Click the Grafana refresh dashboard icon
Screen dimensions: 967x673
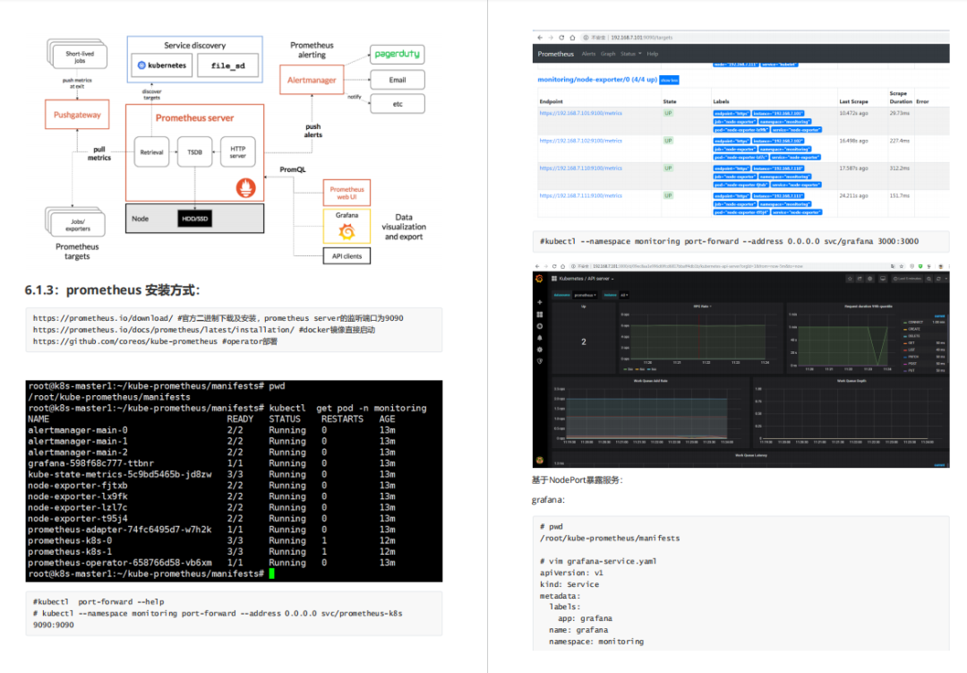point(938,279)
